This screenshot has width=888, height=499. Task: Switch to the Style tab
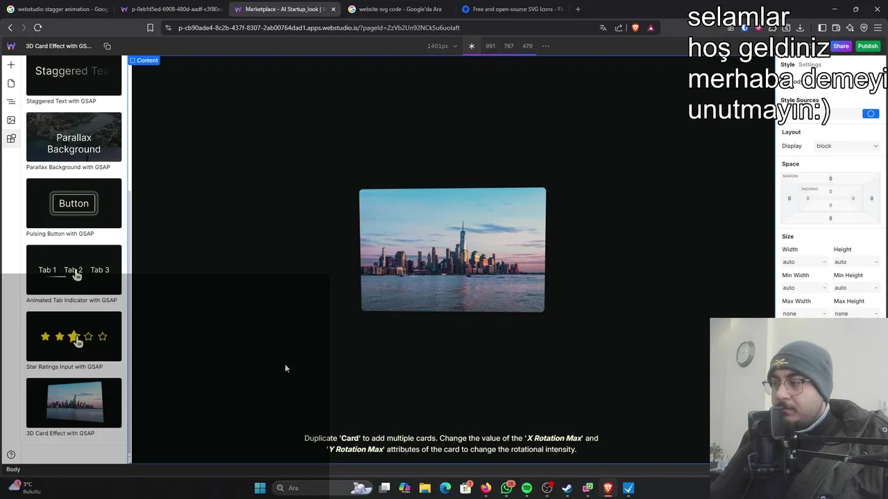(787, 64)
